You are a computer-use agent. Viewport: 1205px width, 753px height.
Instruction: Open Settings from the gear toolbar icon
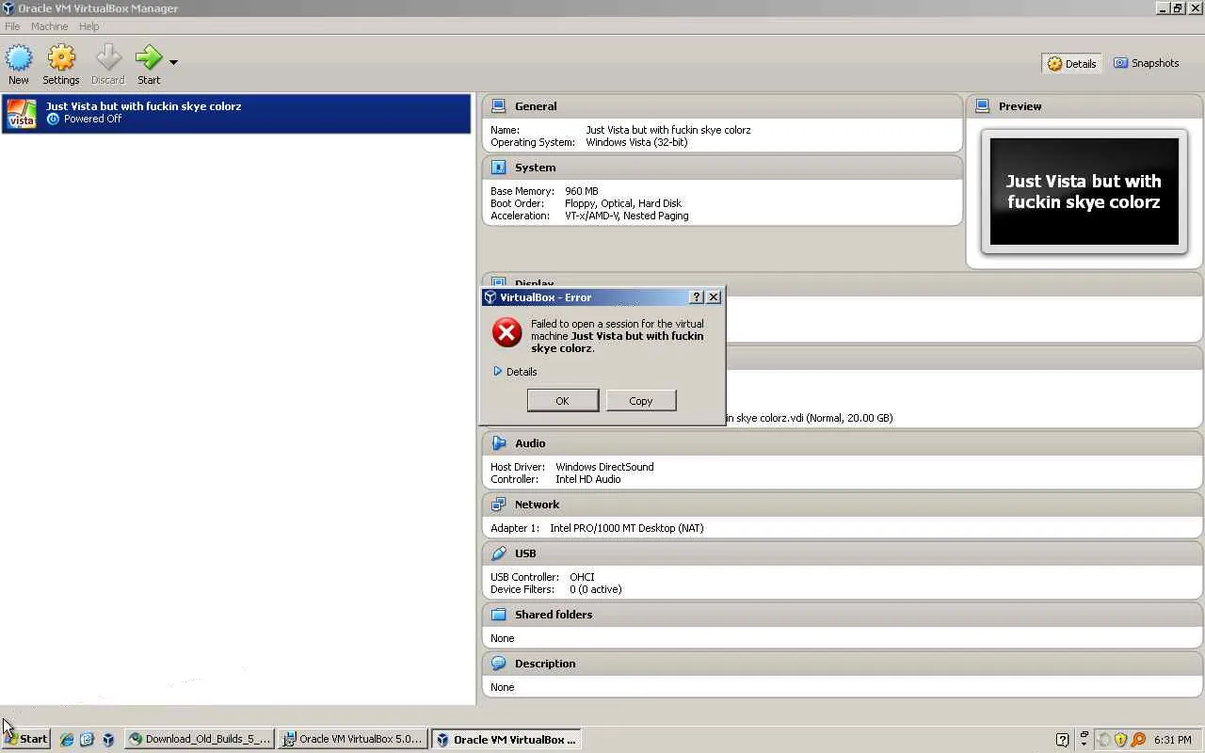pyautogui.click(x=61, y=58)
